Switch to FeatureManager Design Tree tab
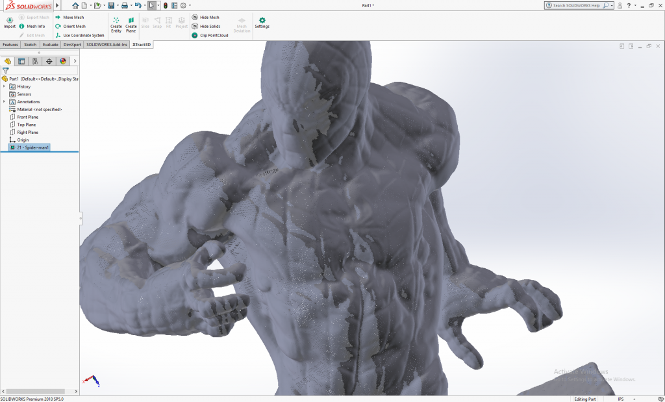This screenshot has width=665, height=402. point(8,61)
